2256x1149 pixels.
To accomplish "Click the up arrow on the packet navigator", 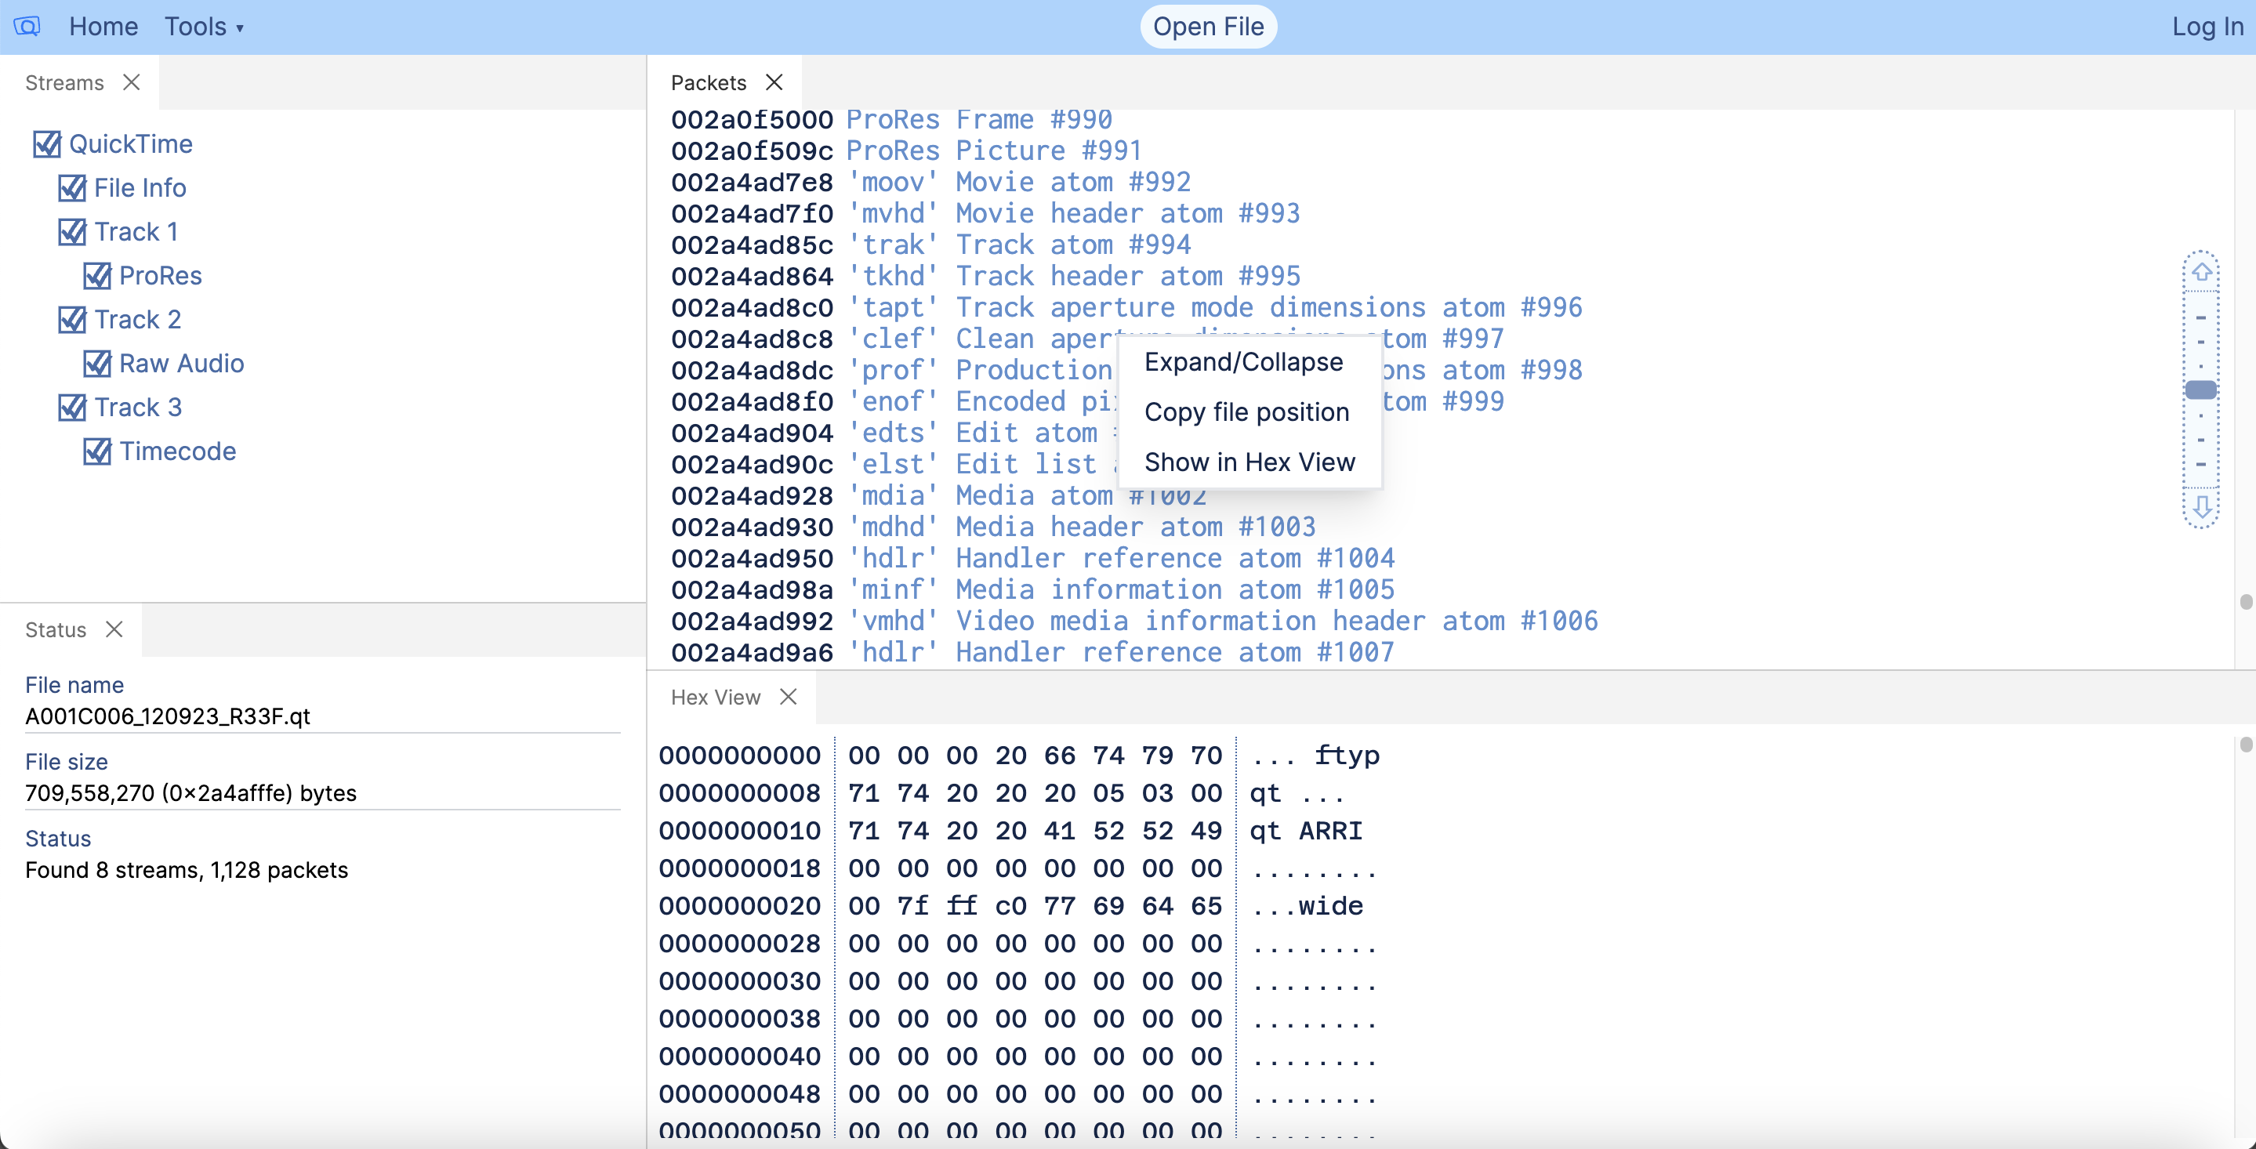I will (x=2203, y=270).
